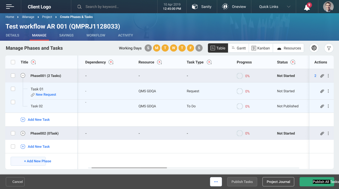
Task: Switch to the Workflow tab
Action: click(96, 35)
